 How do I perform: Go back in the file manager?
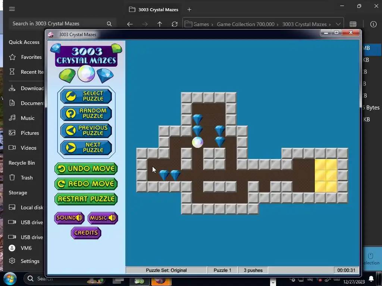pyautogui.click(x=130, y=24)
